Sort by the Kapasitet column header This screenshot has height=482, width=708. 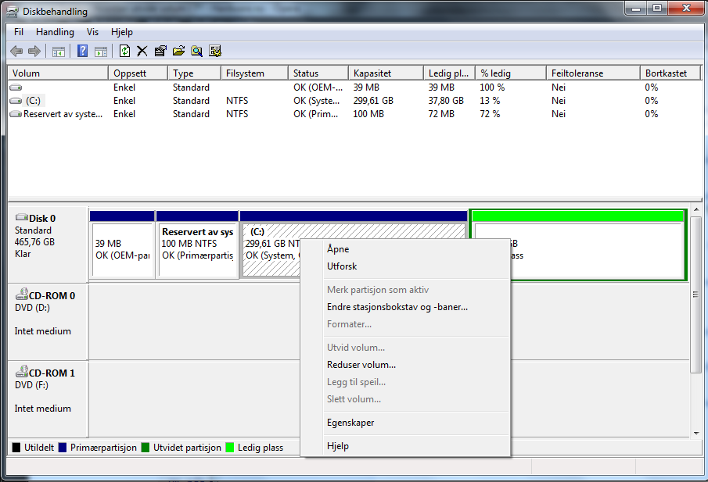386,73
